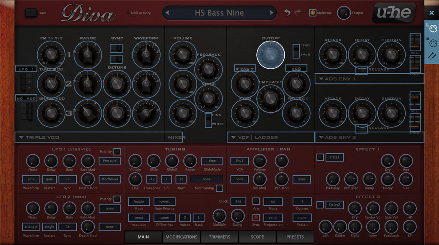Image resolution: width=439 pixels, height=245 pixels.
Task: Open the LFO 1 tune mod source selector
Action: 26,69
